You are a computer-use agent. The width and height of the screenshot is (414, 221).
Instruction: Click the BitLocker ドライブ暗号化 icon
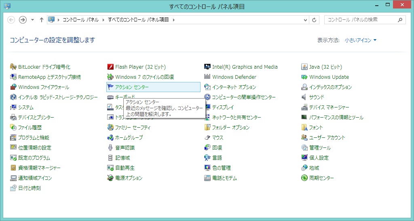13,67
